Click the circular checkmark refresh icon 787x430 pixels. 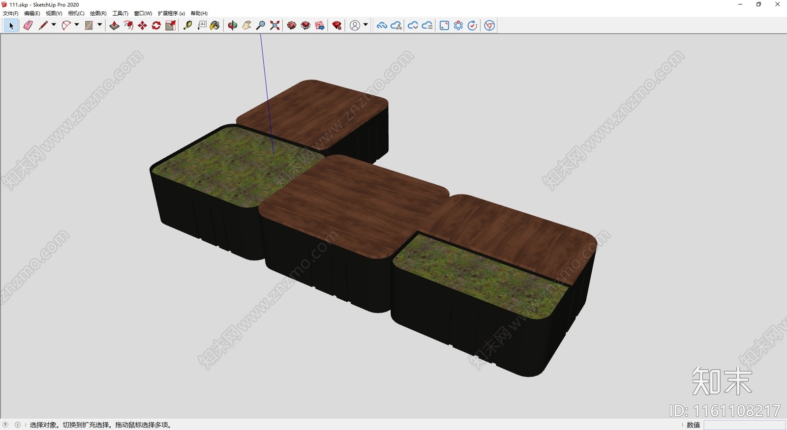click(472, 26)
